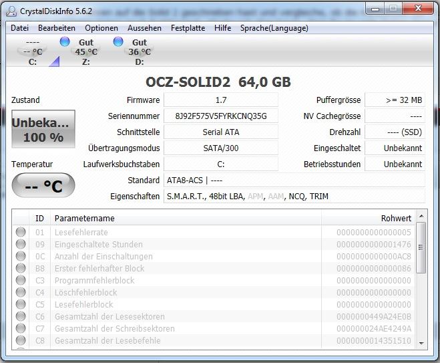
Task: Select the Löschfehlerblock parameter name
Action: click(x=85, y=293)
